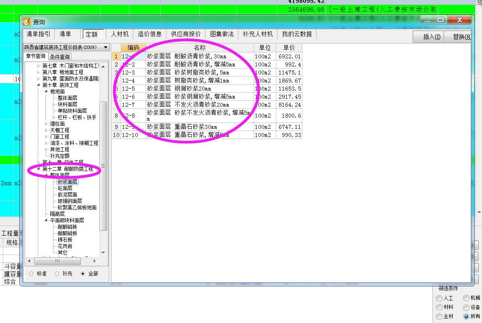Image resolution: width=482 pixels, height=323 pixels.
Task: Select row 12-7 不发火沥青砂浆20mm
Action: coord(207,104)
